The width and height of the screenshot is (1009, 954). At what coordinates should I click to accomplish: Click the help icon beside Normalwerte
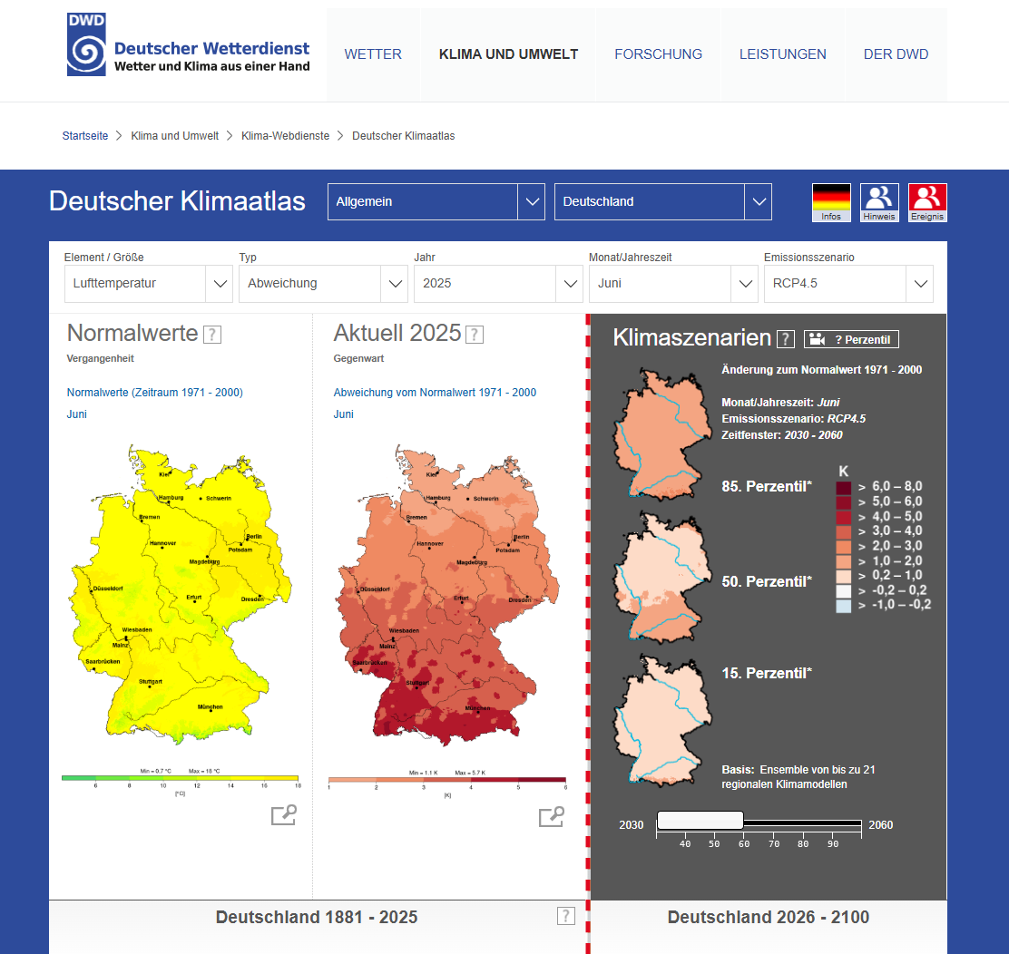point(211,335)
